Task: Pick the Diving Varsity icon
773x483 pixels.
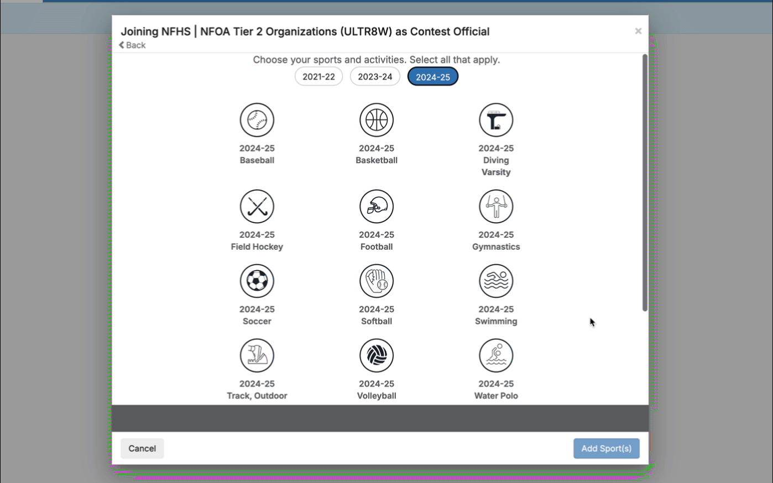Action: tap(495, 120)
